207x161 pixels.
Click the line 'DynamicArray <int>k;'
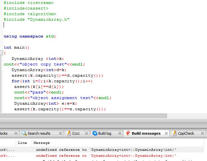point(38,59)
